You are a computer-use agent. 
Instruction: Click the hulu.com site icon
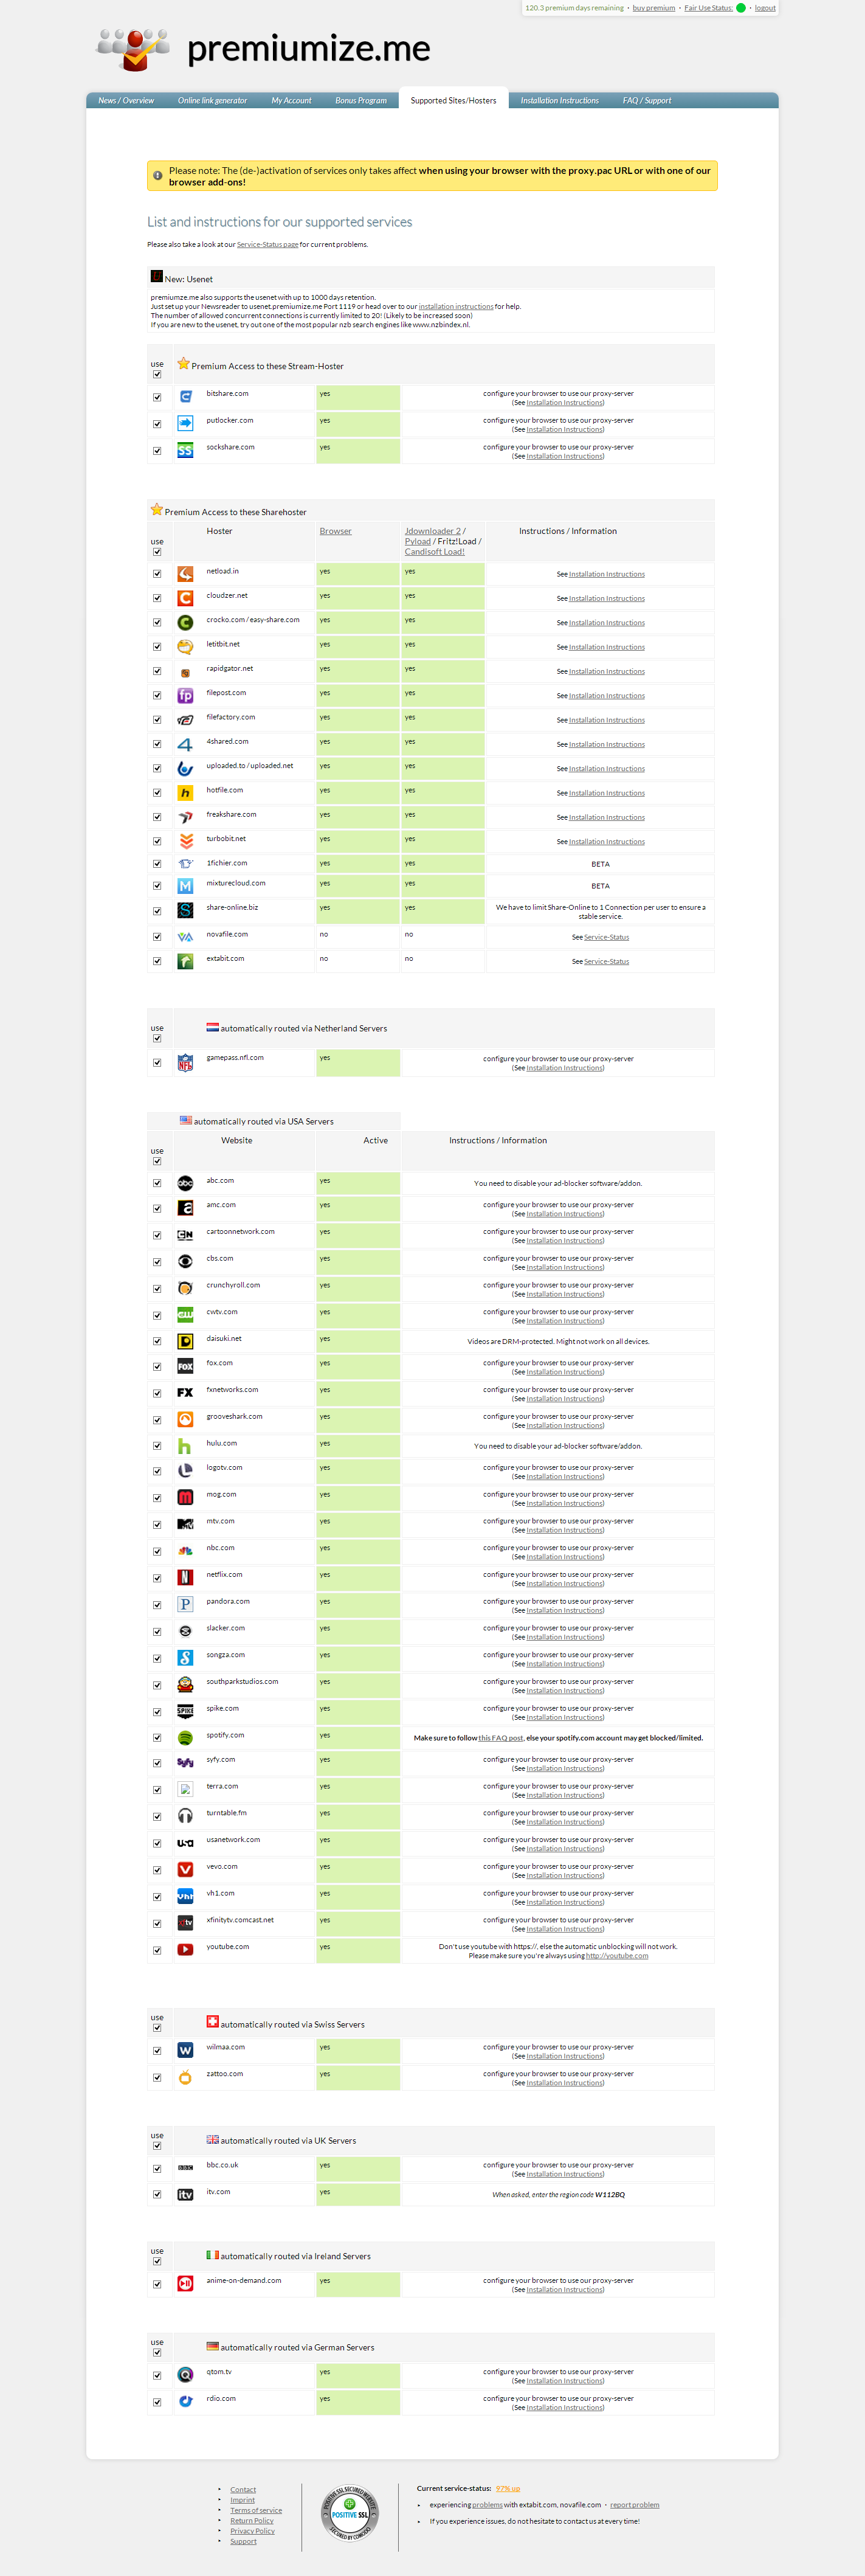click(x=185, y=1446)
